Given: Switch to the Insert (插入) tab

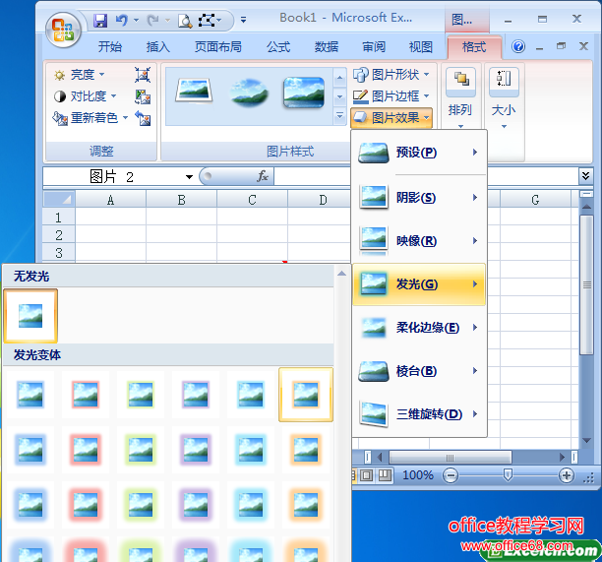Looking at the screenshot, I should 157,47.
